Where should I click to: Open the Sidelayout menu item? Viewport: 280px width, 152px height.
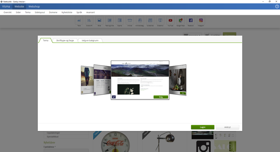pyautogui.click(x=40, y=12)
